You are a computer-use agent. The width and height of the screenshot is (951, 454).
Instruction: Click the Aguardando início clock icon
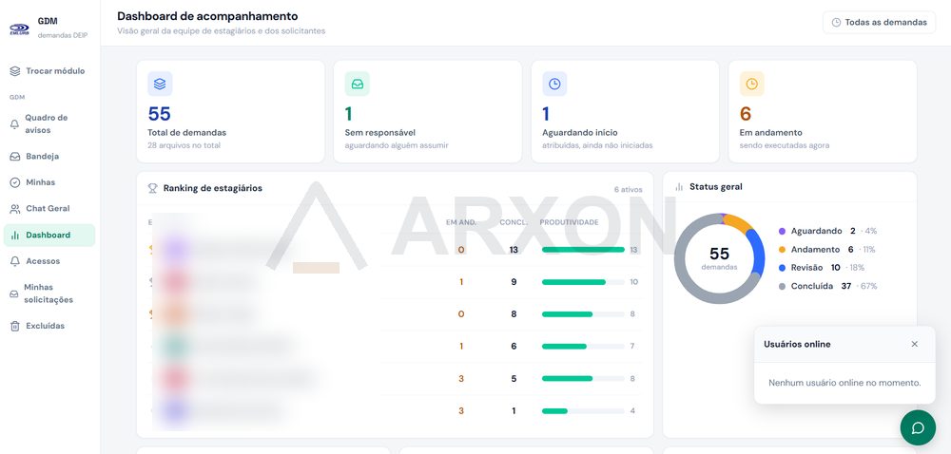tap(554, 85)
